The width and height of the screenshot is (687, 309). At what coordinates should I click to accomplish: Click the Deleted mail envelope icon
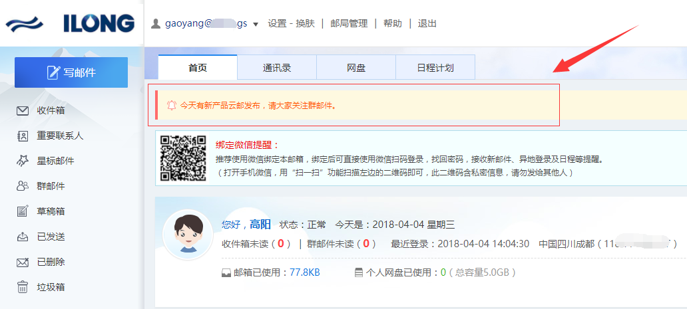[x=23, y=262]
